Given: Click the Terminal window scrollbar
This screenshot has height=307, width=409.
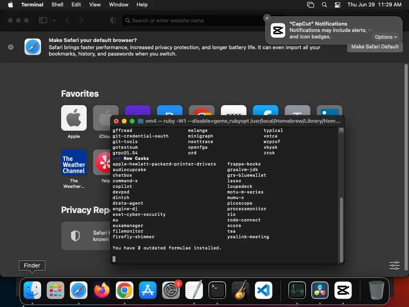Looking at the screenshot, I should pos(341,230).
